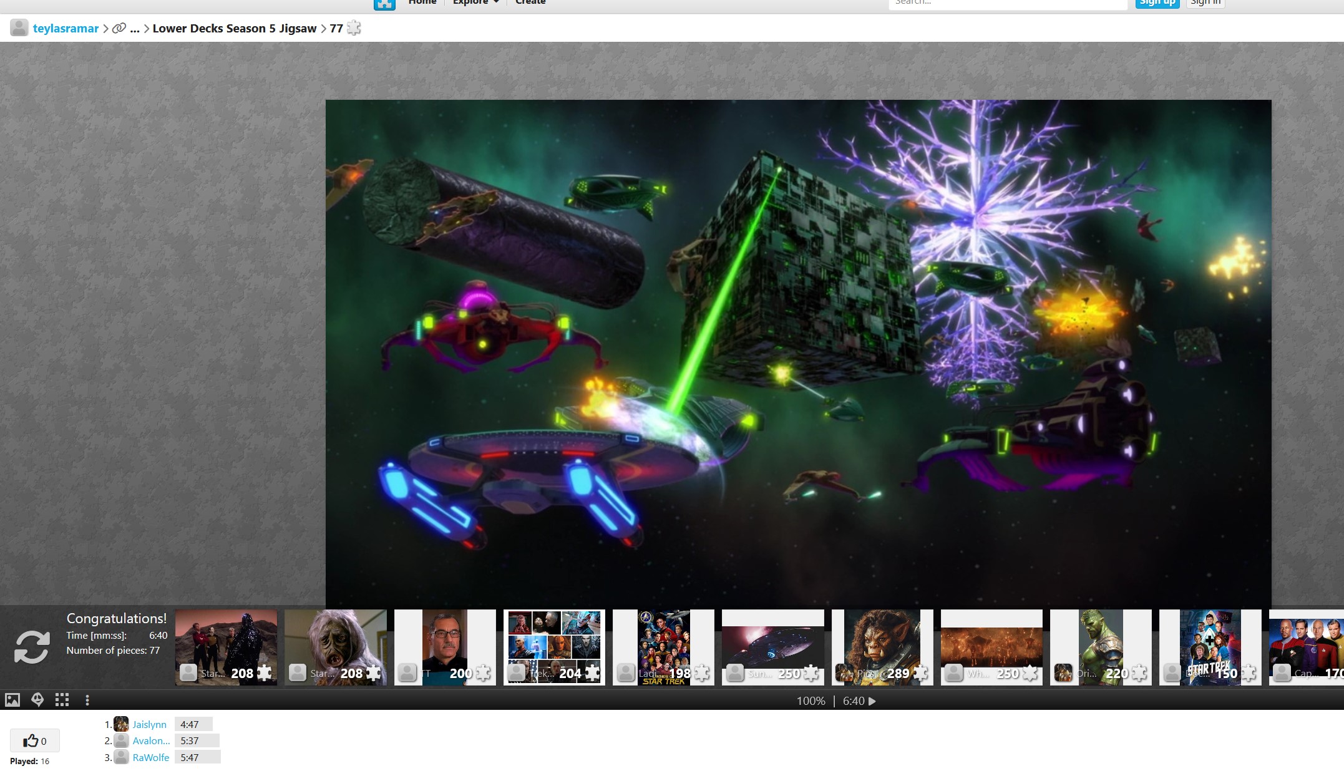Open the 250-piece fiery landscape puzzle thumbnail
The image size is (1344, 771).
click(x=991, y=647)
